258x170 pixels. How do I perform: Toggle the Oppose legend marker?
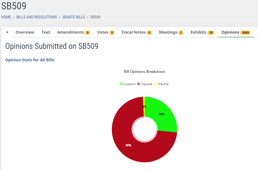[139, 84]
